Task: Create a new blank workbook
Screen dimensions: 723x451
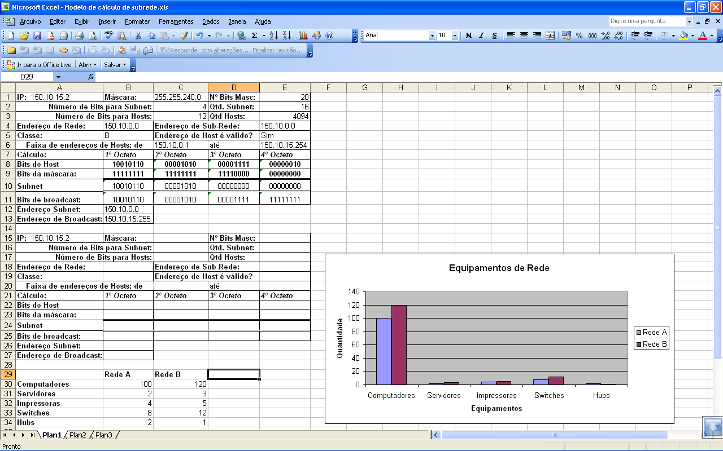Action: [11, 36]
